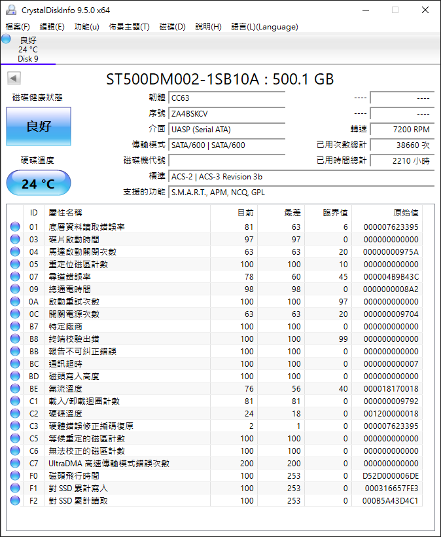The width and height of the screenshot is (441, 537).
Task: Click status orb for attribute B8 終端校驗出錯
Action: click(x=15, y=339)
